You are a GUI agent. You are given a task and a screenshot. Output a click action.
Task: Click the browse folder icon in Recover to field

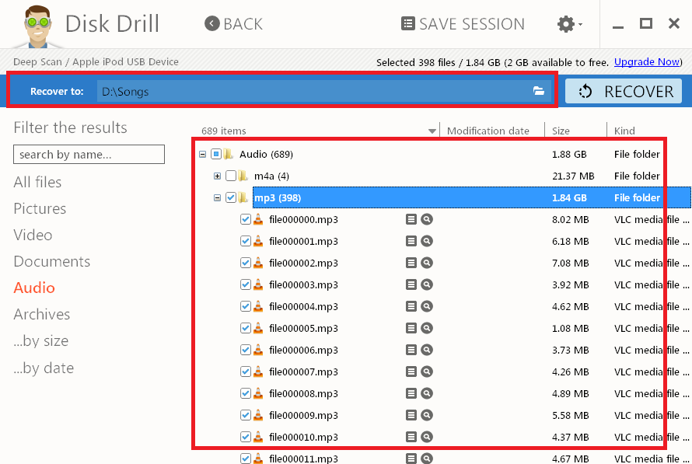(539, 91)
